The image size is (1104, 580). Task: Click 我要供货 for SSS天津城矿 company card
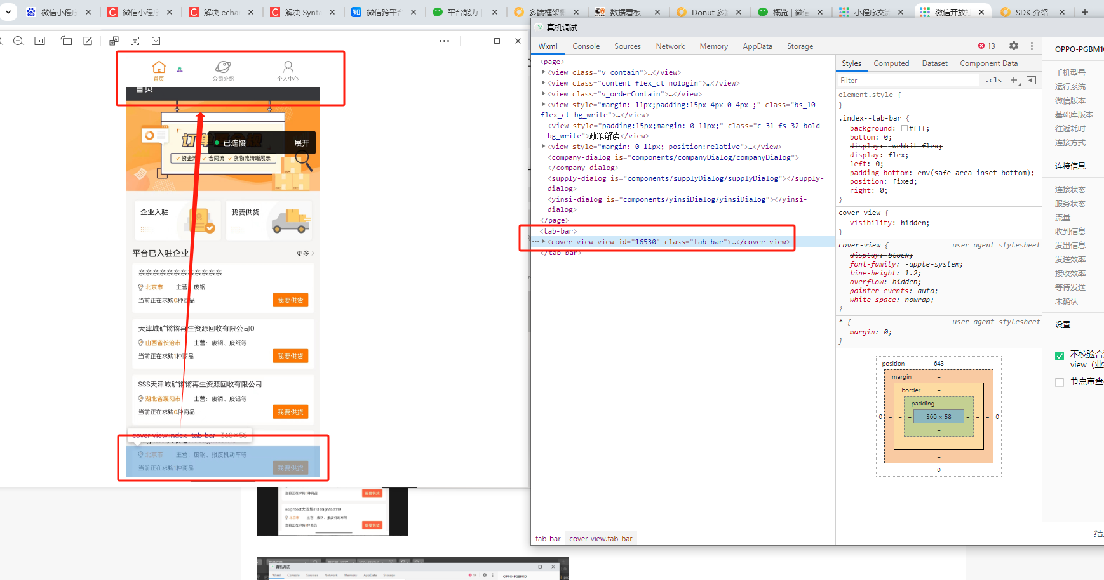click(x=290, y=412)
